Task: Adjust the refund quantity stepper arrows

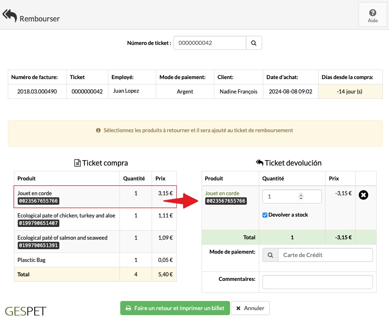Action: pos(301,196)
